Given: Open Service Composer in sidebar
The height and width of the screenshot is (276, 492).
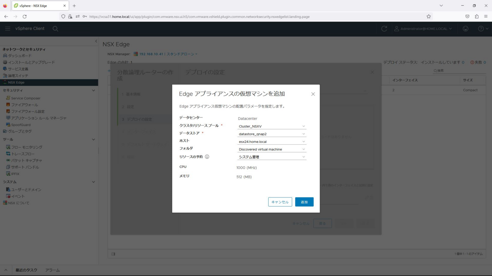Looking at the screenshot, I should [25, 98].
